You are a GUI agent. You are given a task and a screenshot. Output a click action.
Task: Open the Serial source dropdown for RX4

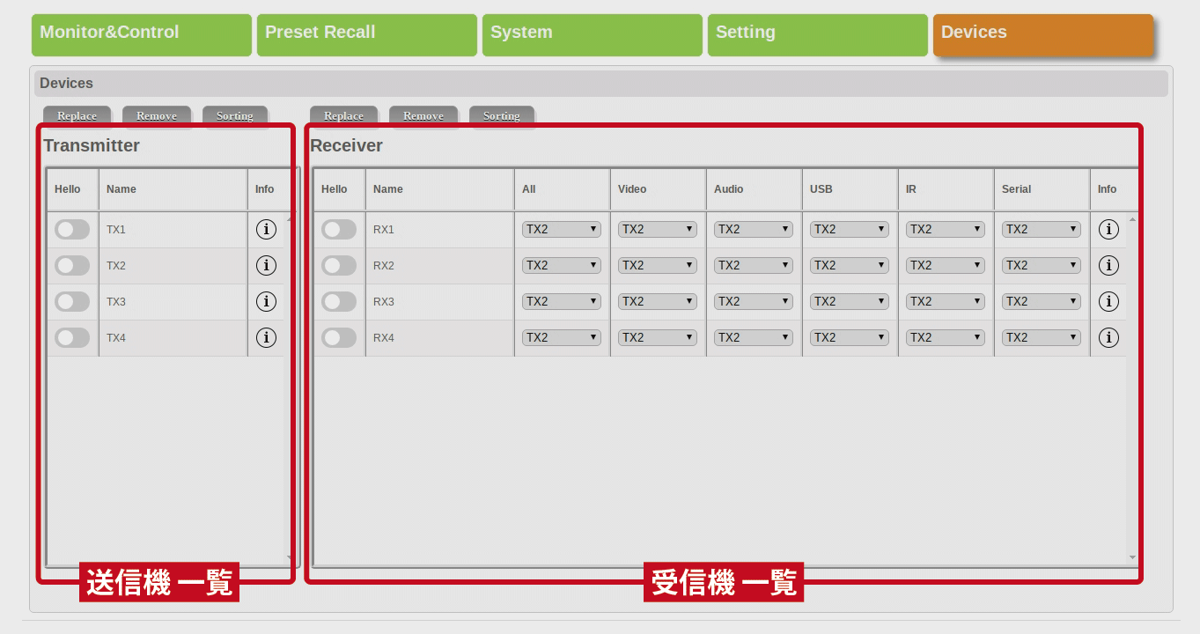click(x=1042, y=337)
